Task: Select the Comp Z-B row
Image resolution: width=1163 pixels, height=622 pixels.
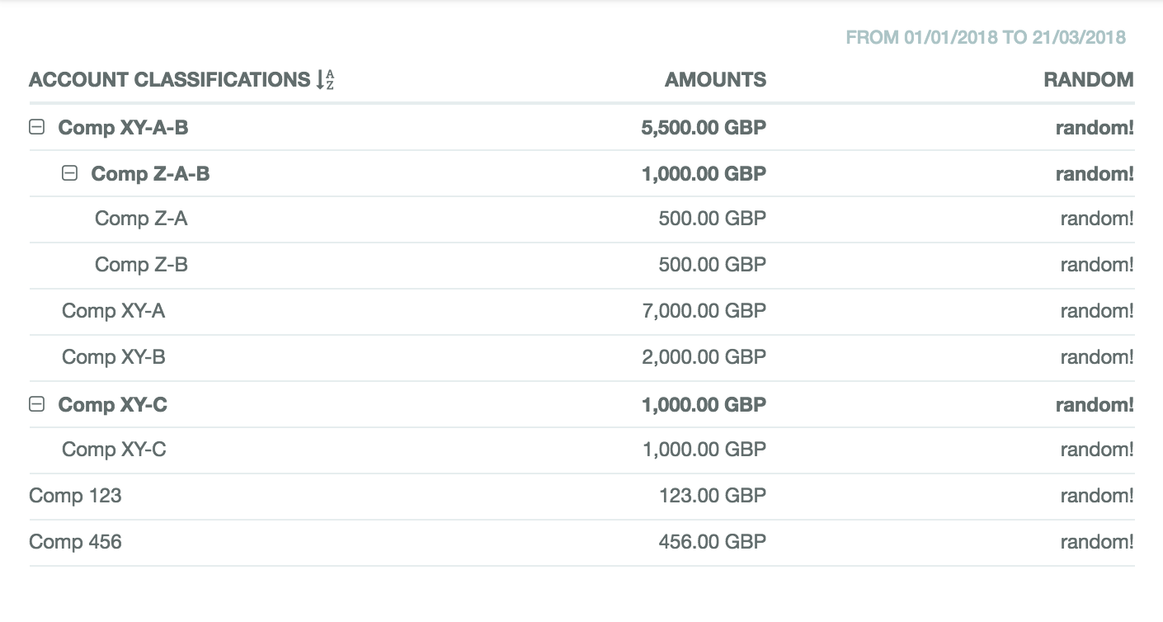Action: 141,265
